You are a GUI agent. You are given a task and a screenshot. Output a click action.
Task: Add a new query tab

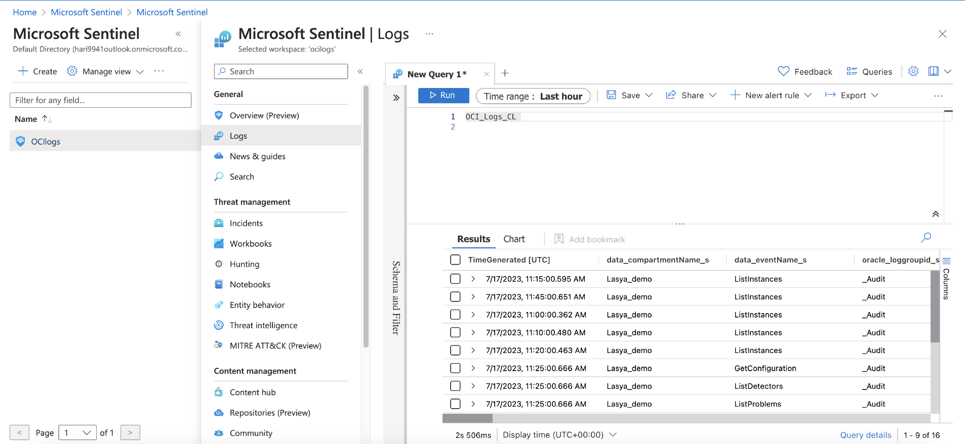(505, 73)
